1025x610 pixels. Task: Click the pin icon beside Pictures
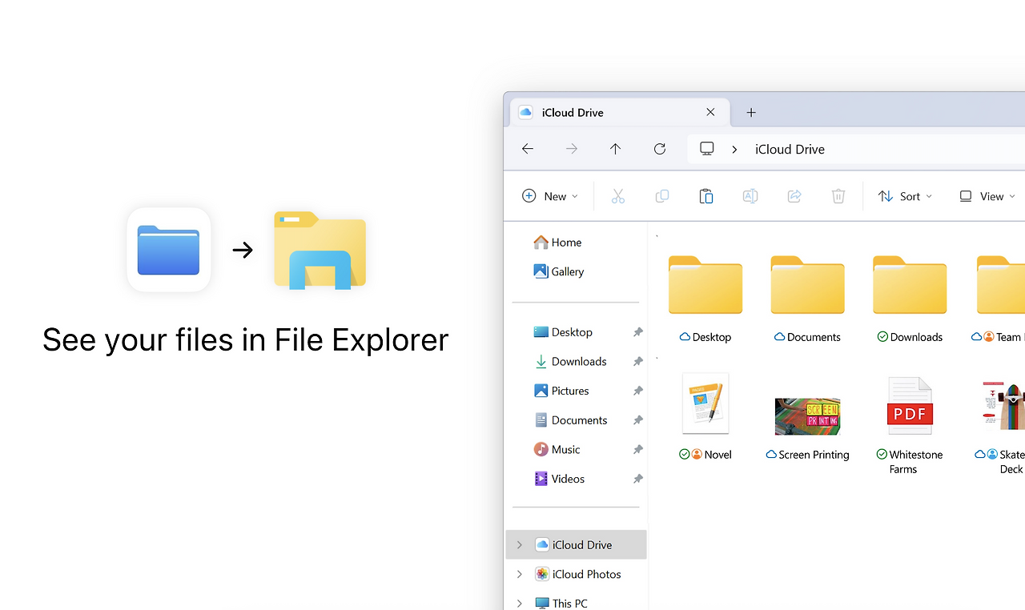[x=638, y=391]
